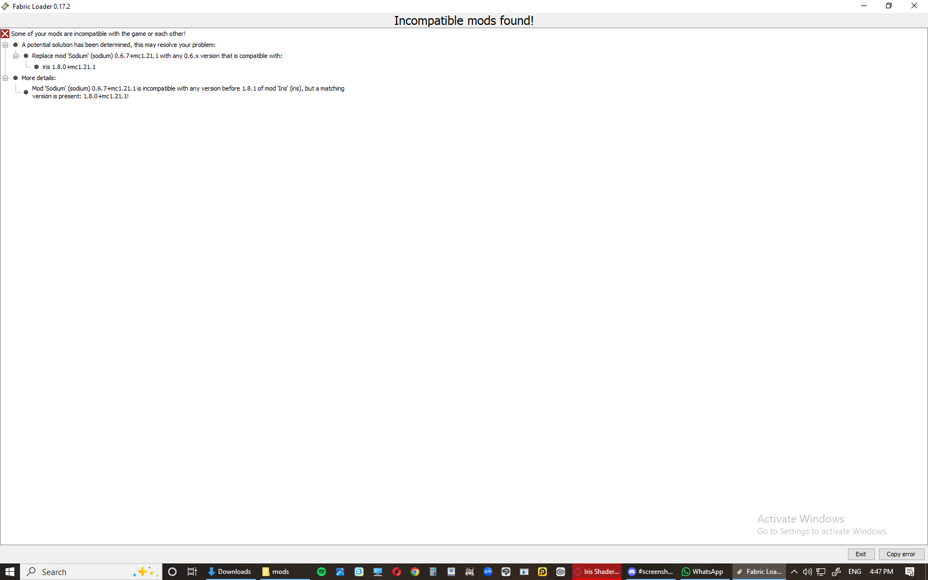This screenshot has height=580, width=928.
Task: Switch to Discord #screenshots window
Action: [x=651, y=572]
